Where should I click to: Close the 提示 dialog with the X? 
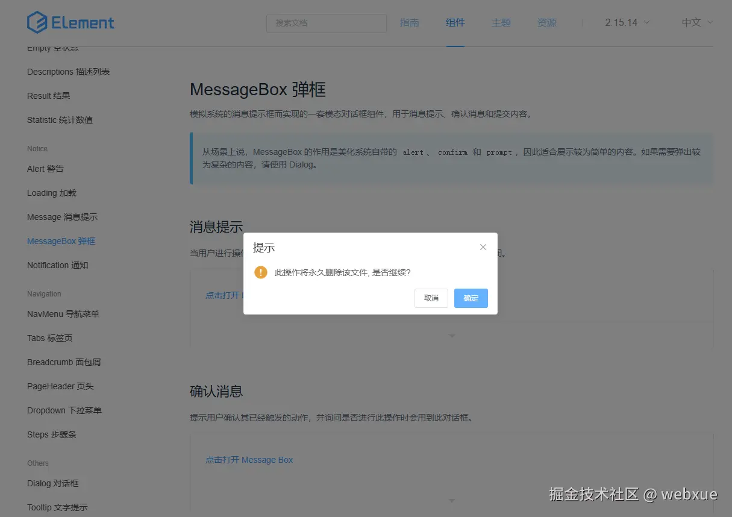(483, 247)
